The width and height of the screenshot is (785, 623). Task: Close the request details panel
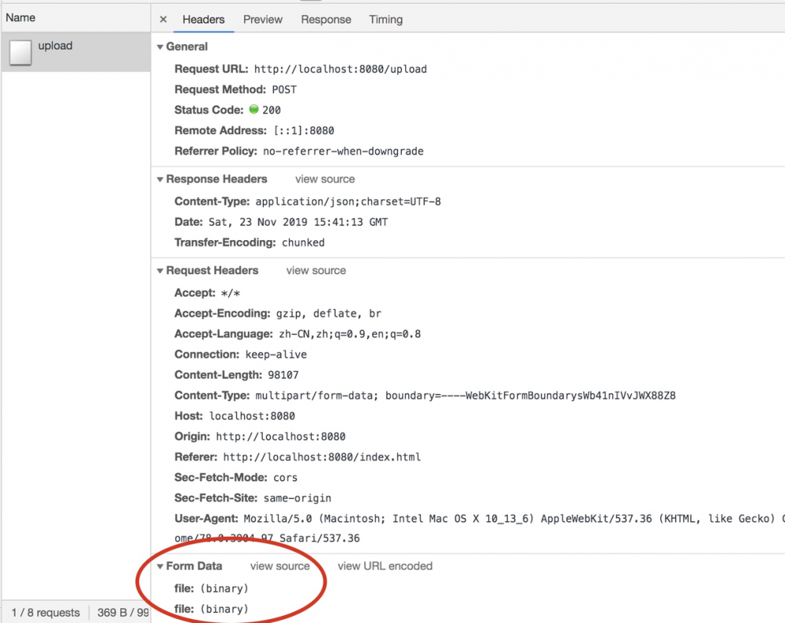point(163,20)
